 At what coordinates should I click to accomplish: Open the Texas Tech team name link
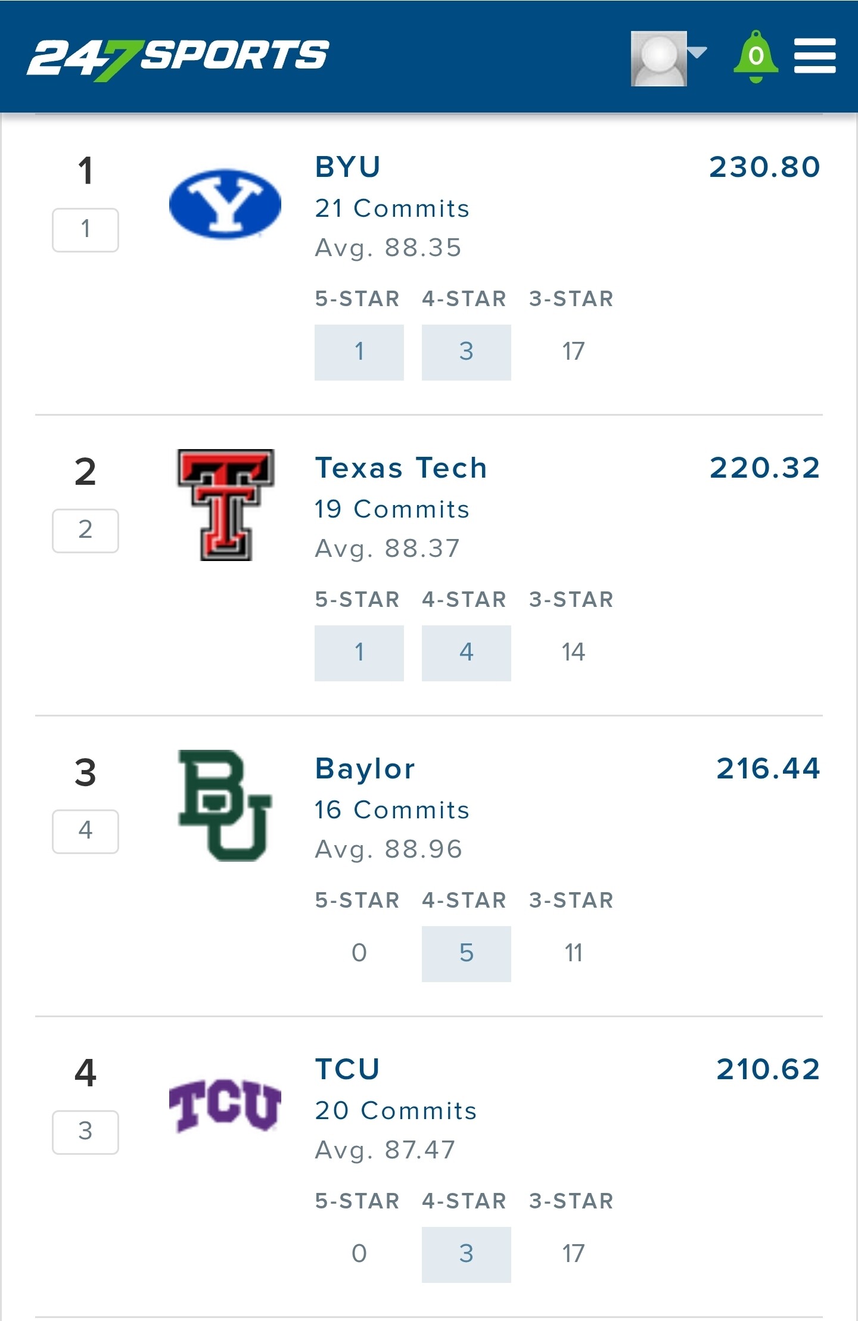(x=401, y=468)
